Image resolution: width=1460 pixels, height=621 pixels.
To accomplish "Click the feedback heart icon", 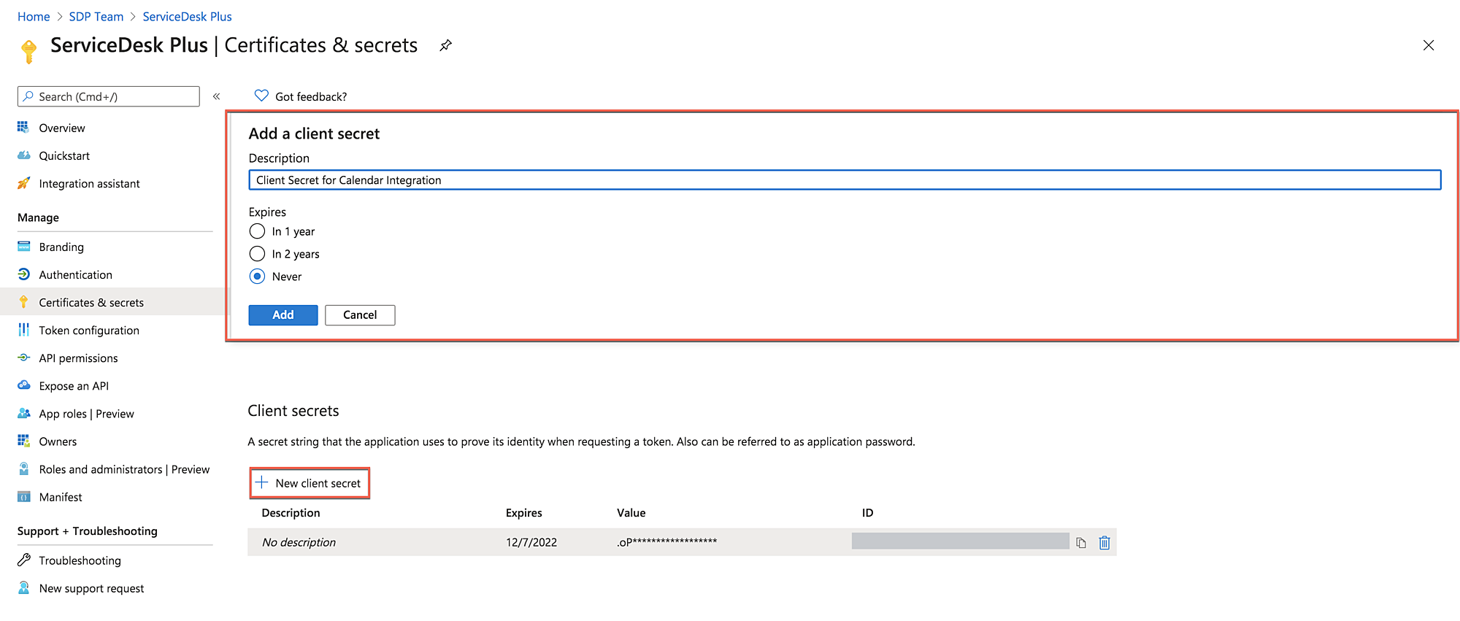I will point(261,96).
